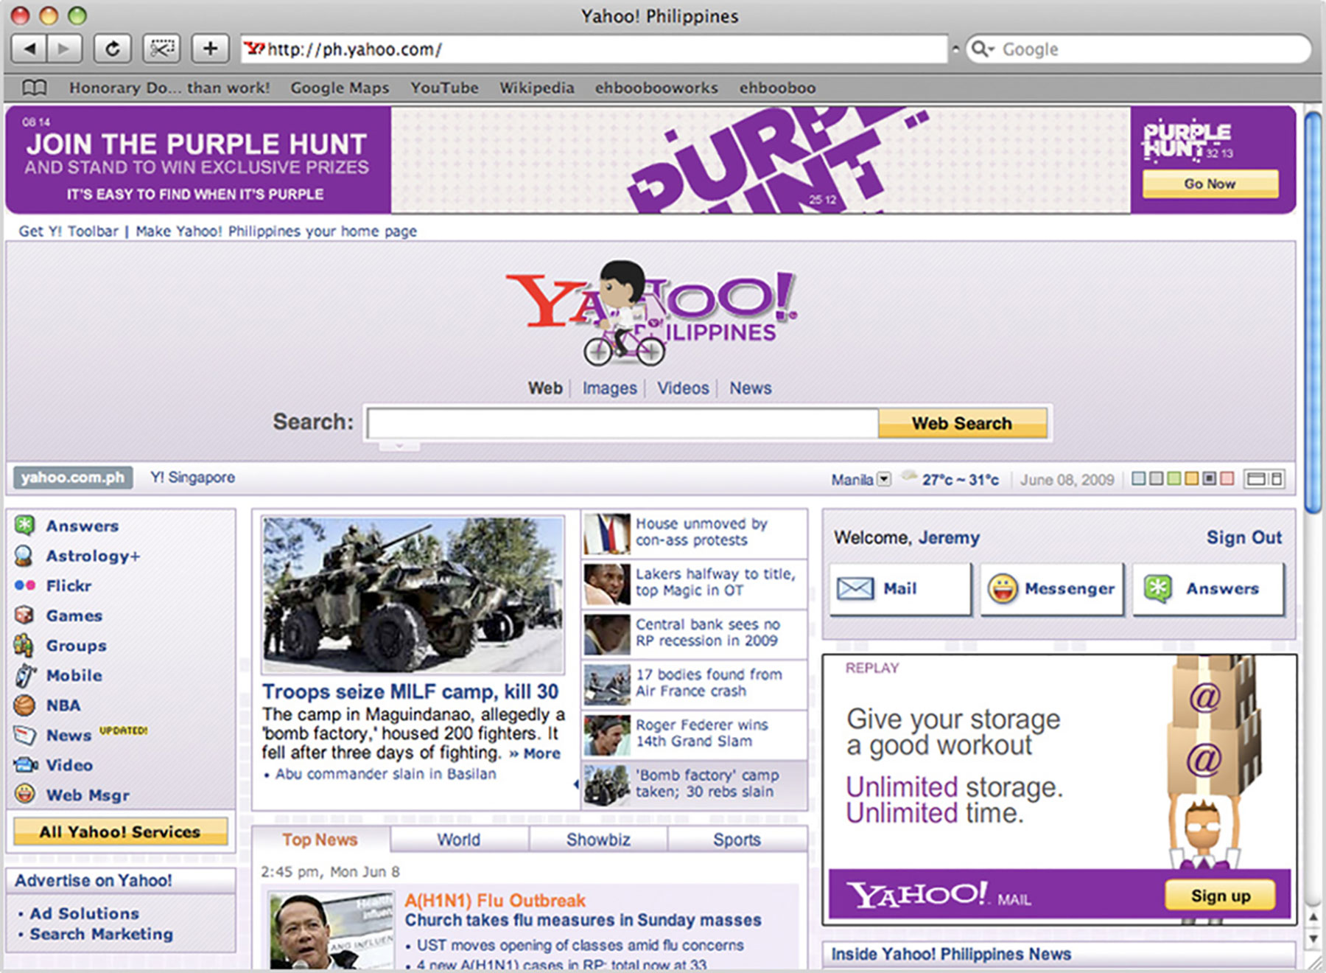Select the Web search tab
The image size is (1326, 973).
pyautogui.click(x=545, y=388)
